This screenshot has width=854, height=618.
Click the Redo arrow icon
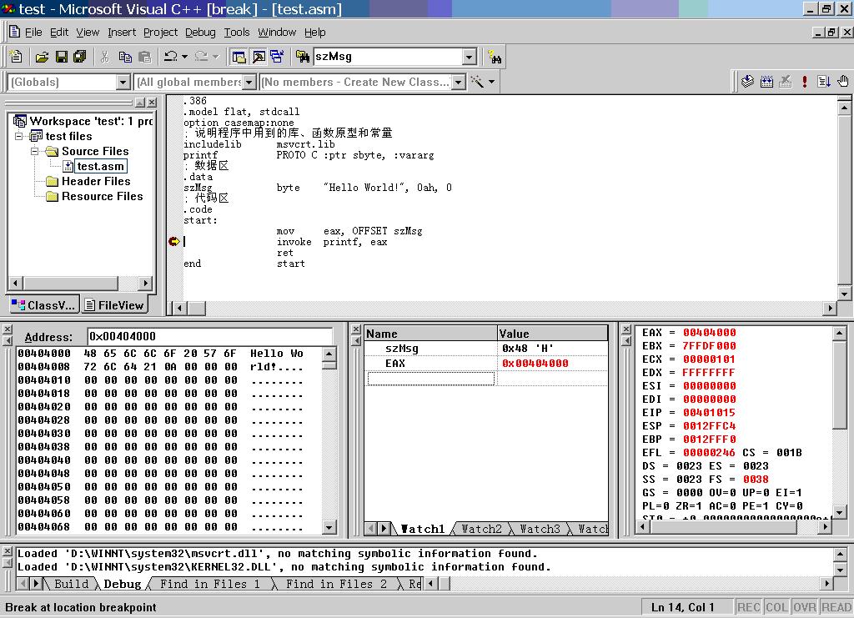click(201, 57)
